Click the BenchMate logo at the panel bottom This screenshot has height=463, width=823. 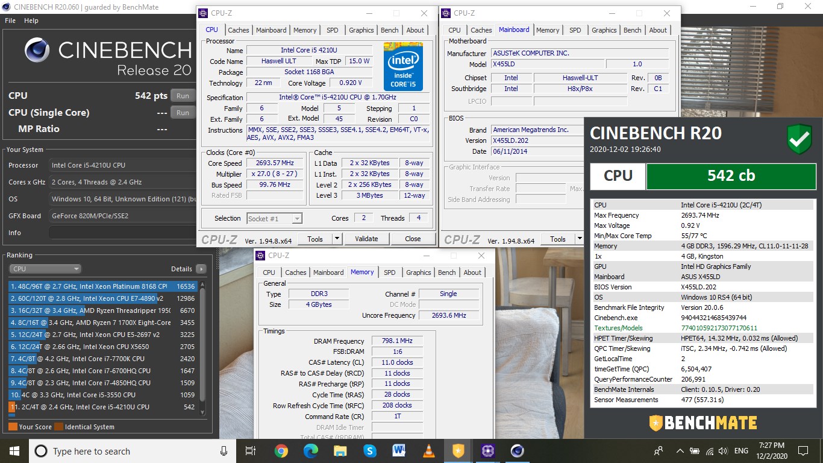703,422
